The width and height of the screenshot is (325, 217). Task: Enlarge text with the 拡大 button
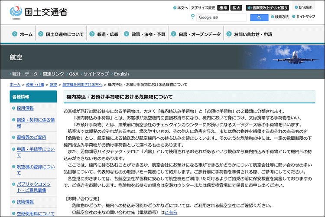236,8
